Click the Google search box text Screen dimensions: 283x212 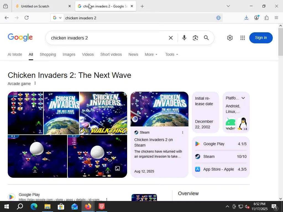(x=69, y=38)
